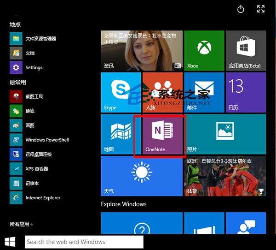Open the 人脉 people tile

[162, 92]
